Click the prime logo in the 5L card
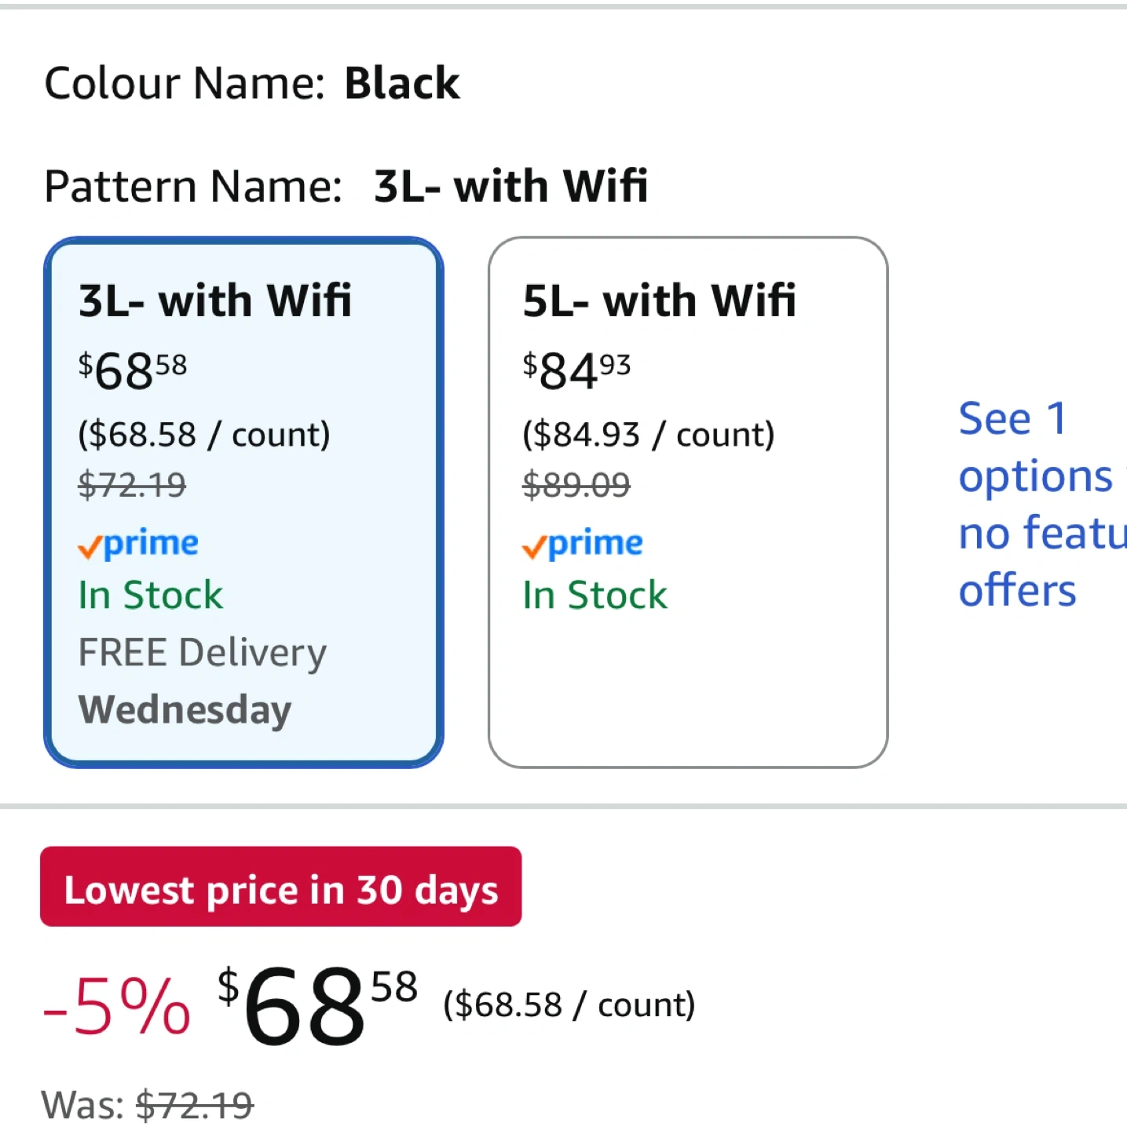Viewport: 1127px width, 1130px height. coord(583,544)
